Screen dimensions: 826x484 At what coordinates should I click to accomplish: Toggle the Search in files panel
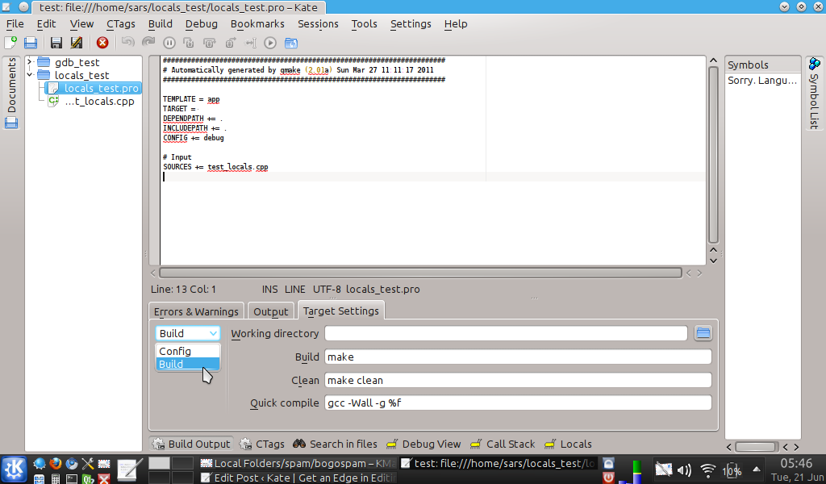(334, 444)
